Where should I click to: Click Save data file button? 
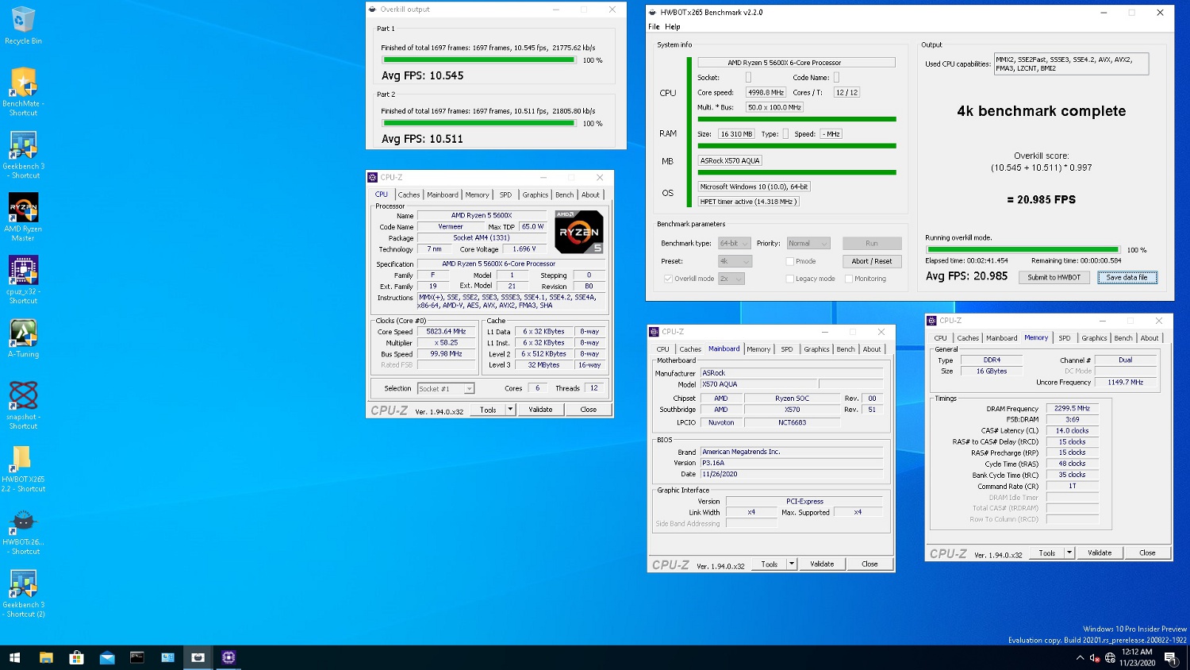[x=1127, y=277]
